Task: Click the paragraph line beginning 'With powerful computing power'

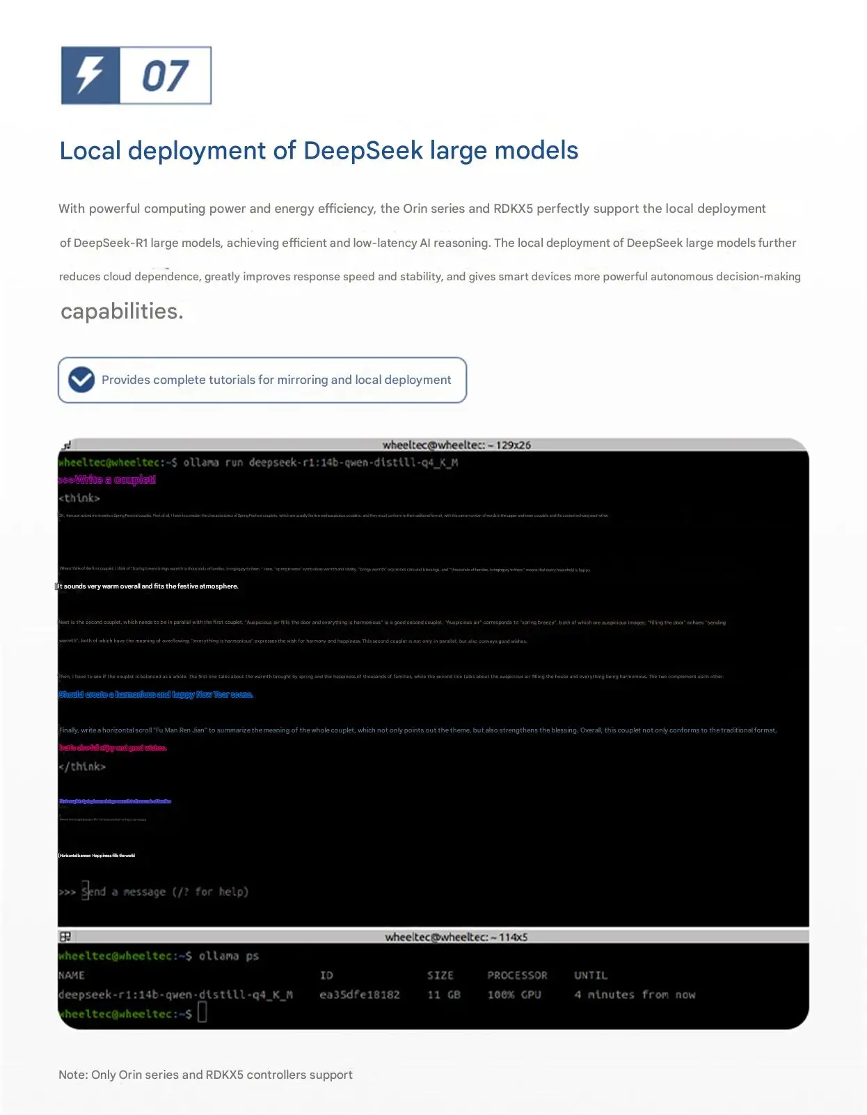Action: click(x=412, y=209)
